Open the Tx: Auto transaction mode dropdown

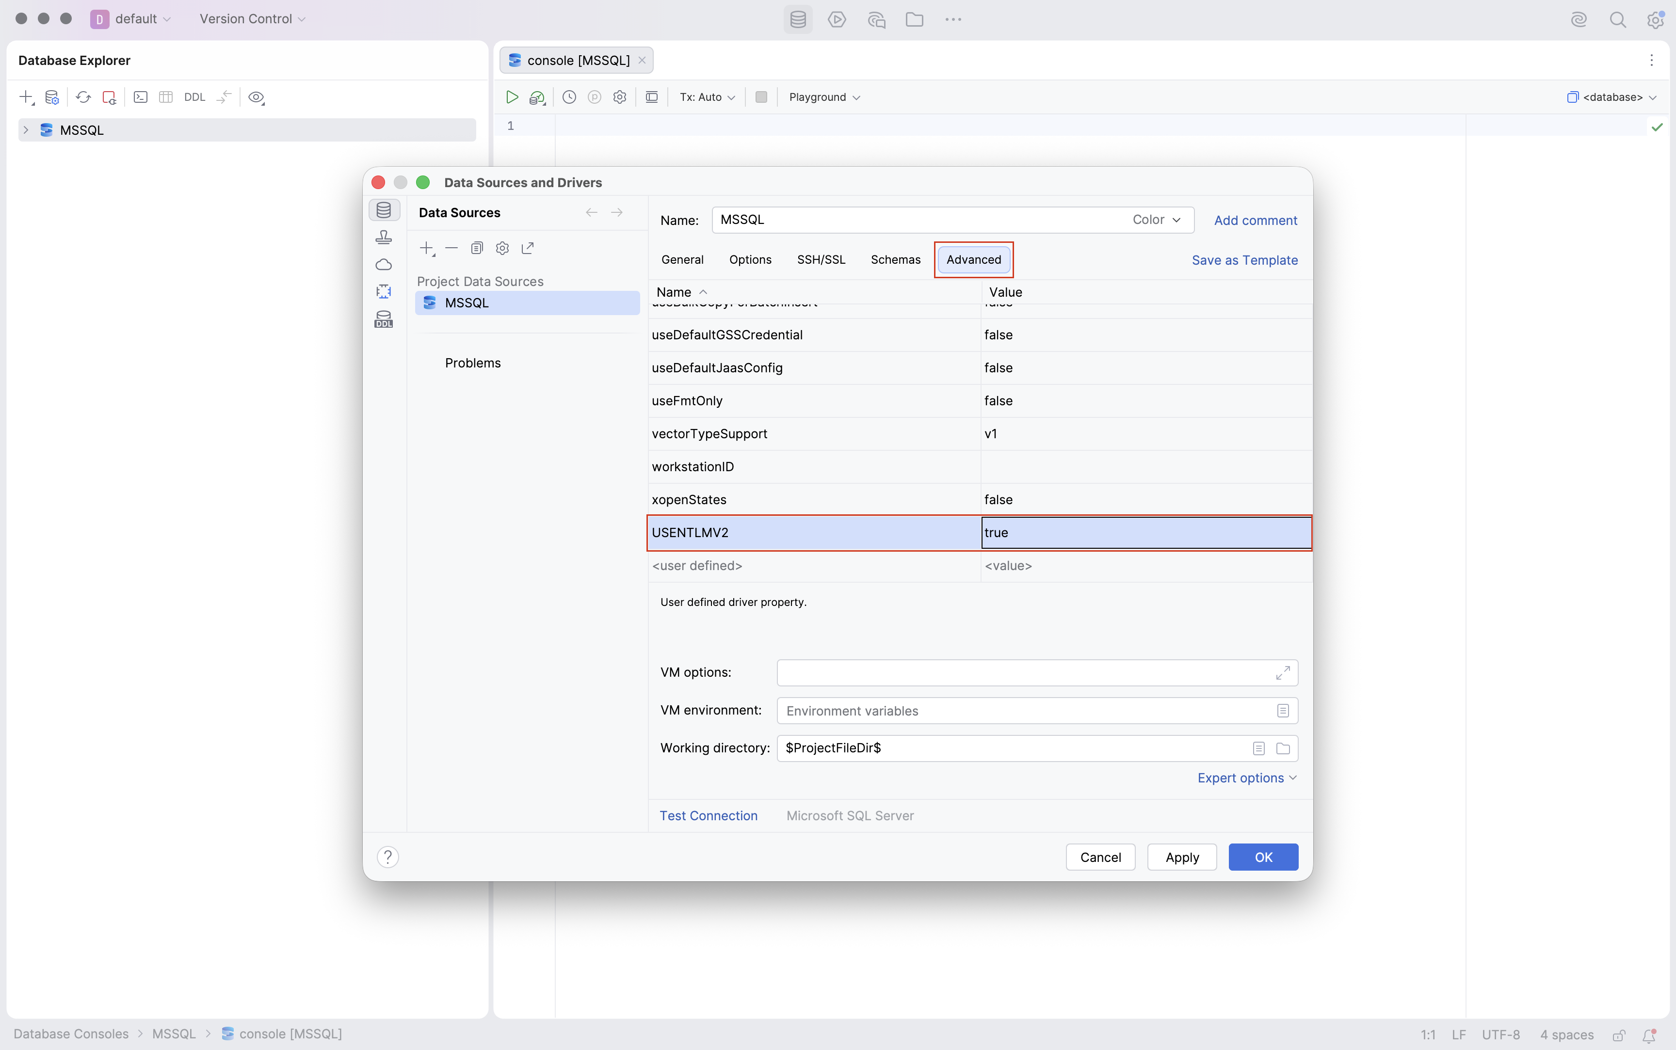point(707,97)
